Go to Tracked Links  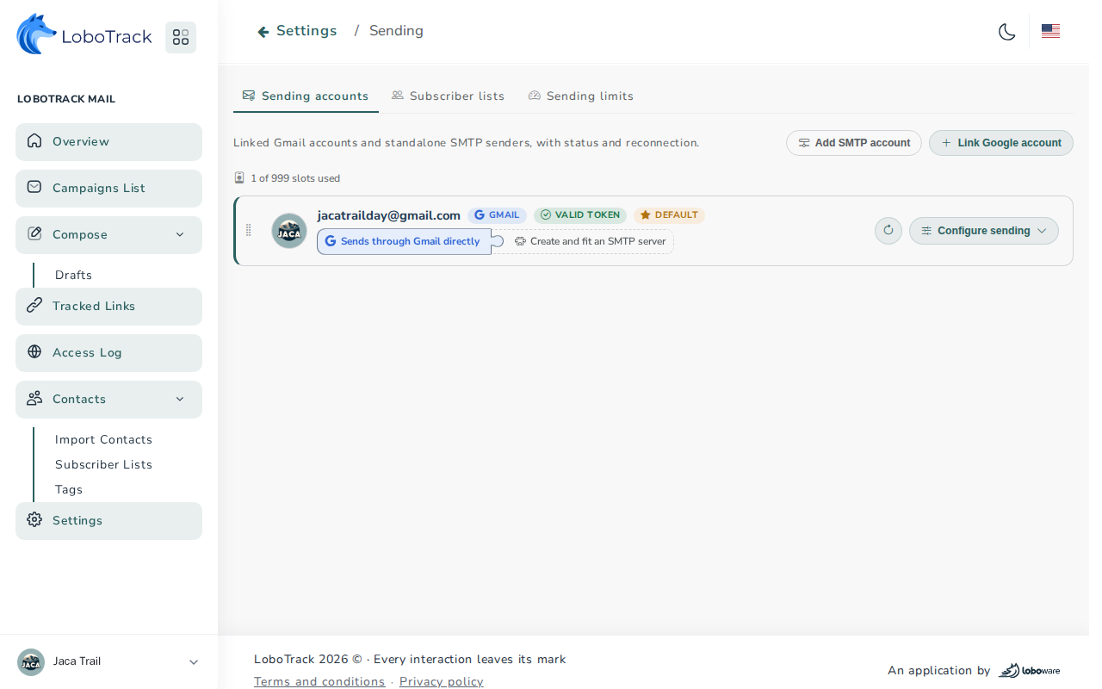tap(108, 306)
